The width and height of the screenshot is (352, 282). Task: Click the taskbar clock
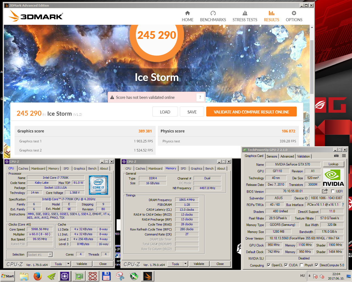point(336,276)
